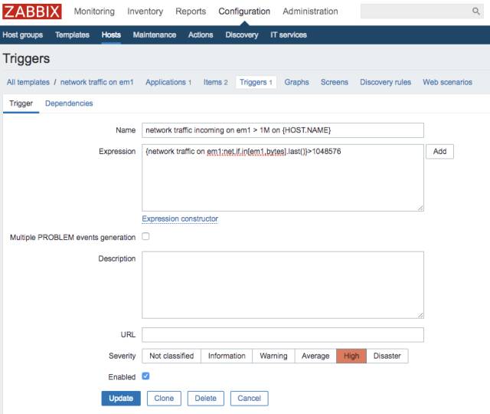Image resolution: width=490 pixels, height=414 pixels.
Task: Open the Graphs tab
Action: [x=296, y=82]
